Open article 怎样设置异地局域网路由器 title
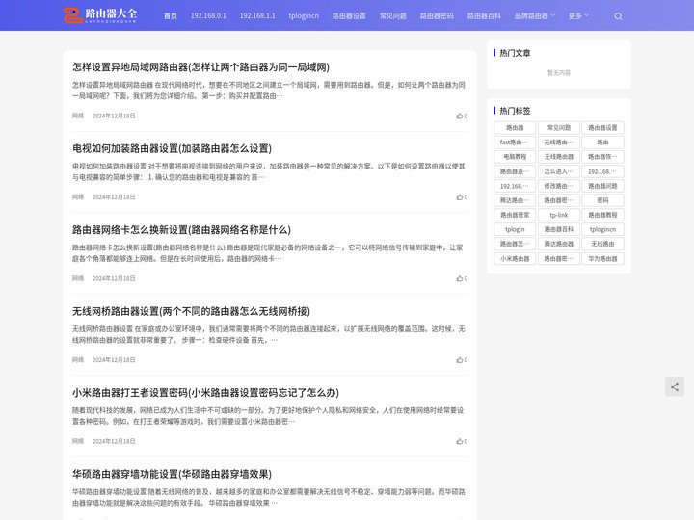Screen dimensions: 694x520 pyautogui.click(x=200, y=67)
